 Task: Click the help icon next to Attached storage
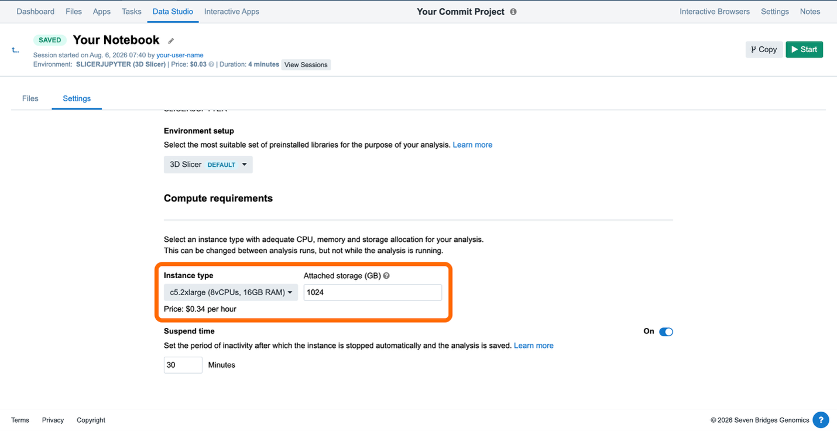(x=386, y=276)
